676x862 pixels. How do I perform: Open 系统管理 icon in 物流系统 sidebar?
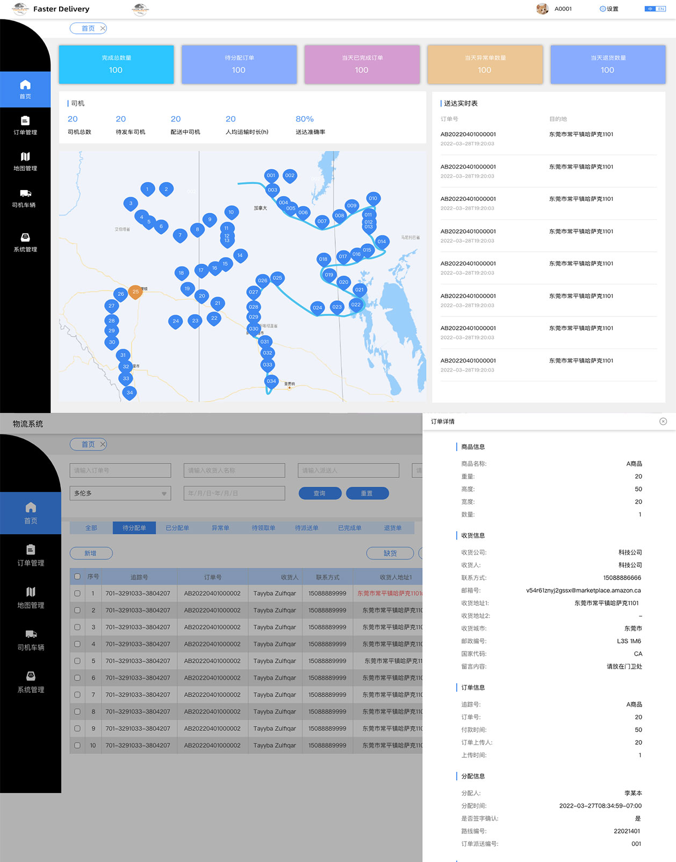tap(31, 676)
